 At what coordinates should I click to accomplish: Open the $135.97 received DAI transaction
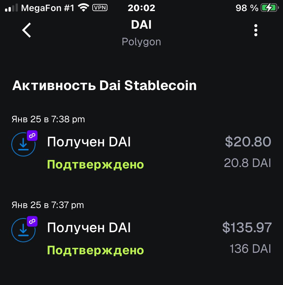[89, 228]
